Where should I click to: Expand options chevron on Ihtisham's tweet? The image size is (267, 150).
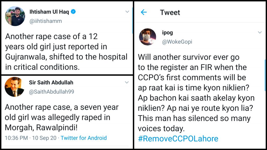127,12
